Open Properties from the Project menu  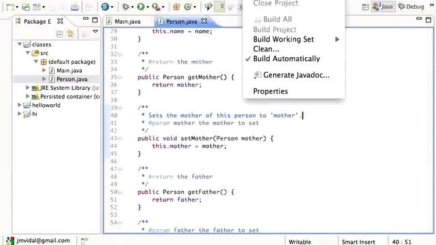click(x=294, y=91)
